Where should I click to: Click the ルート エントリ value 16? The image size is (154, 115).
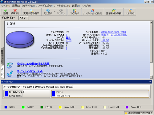[x=67, y=43]
